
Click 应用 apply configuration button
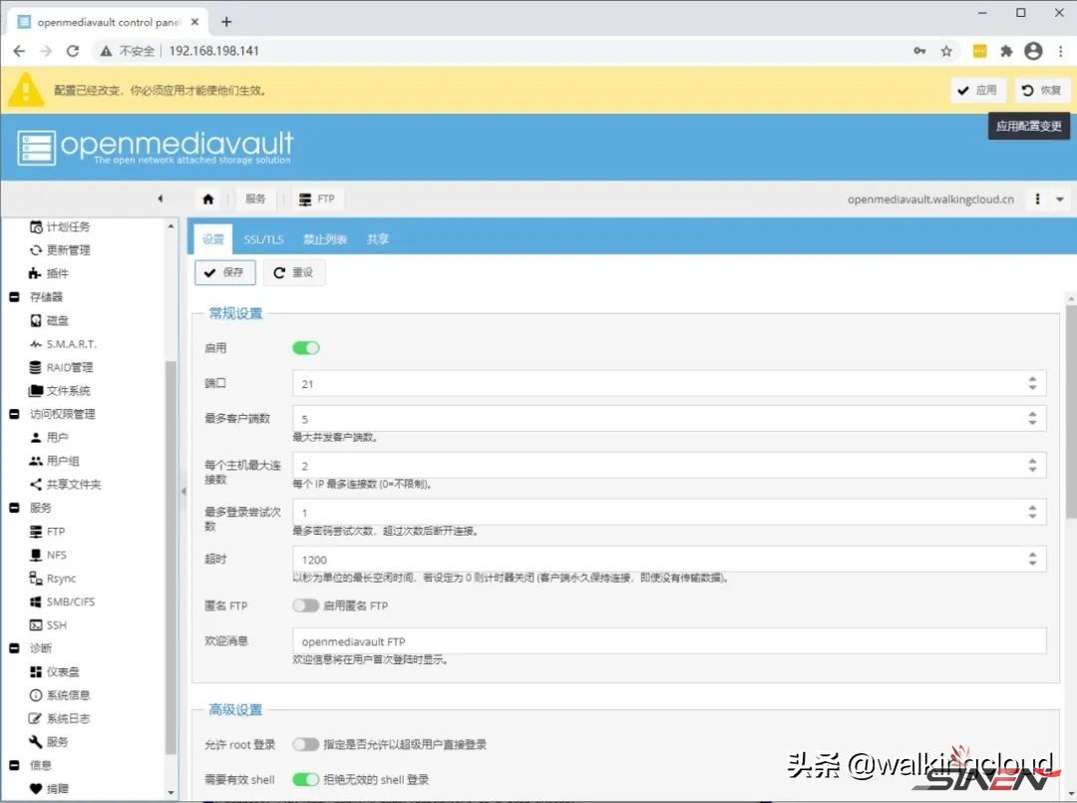pyautogui.click(x=977, y=90)
